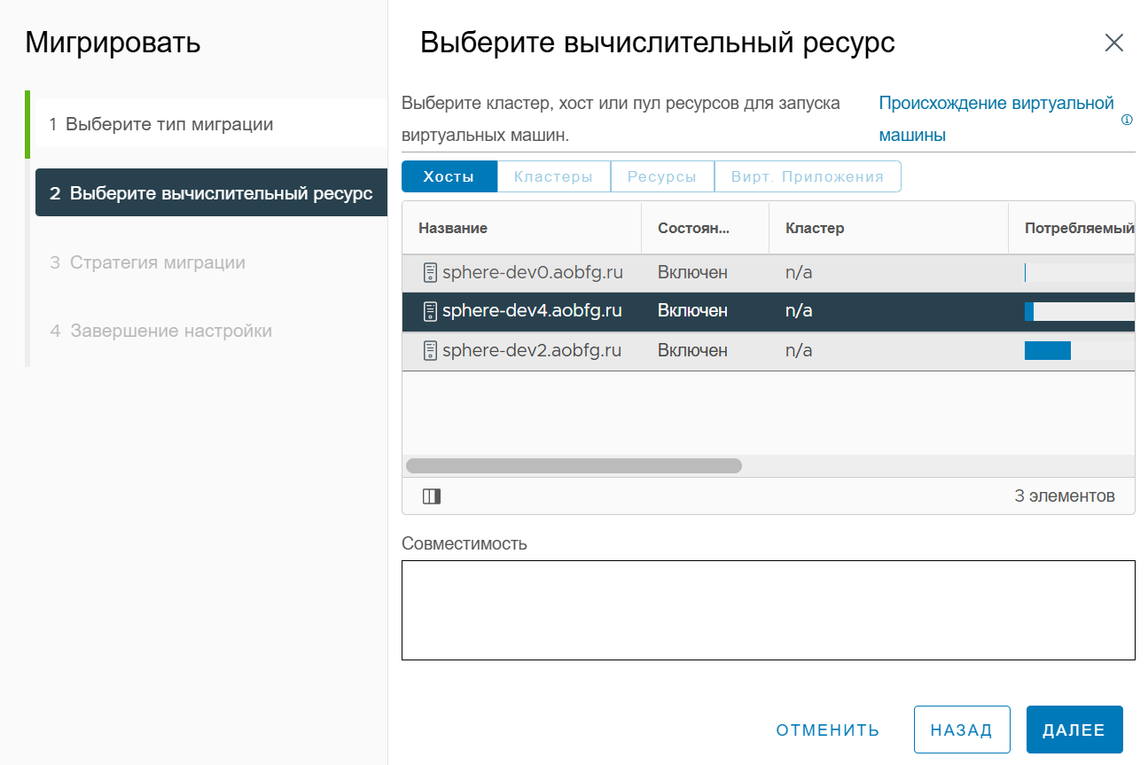This screenshot has width=1148, height=765.
Task: Click the usage bar for sphere-dev4.aobfg.ru
Action: click(x=1079, y=311)
